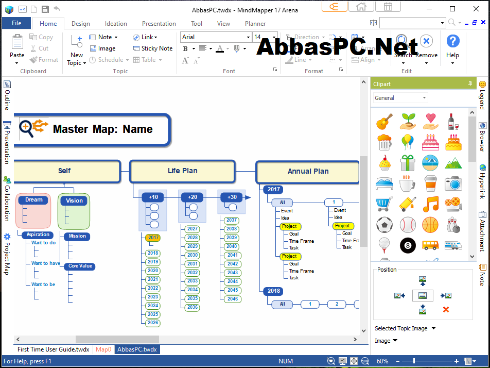Click the undo arrow in title bar

point(57,9)
